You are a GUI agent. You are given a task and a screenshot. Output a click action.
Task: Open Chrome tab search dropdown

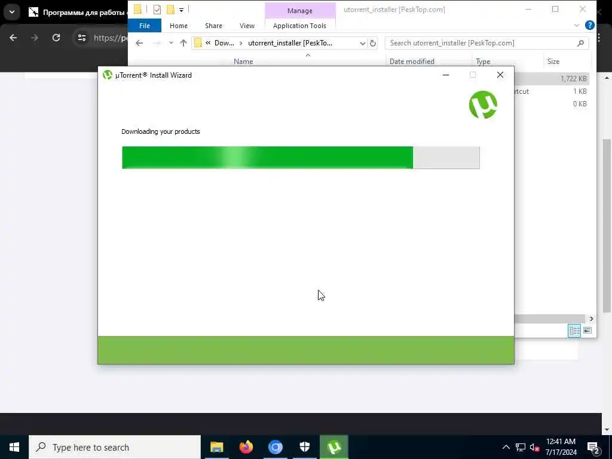[x=12, y=12]
